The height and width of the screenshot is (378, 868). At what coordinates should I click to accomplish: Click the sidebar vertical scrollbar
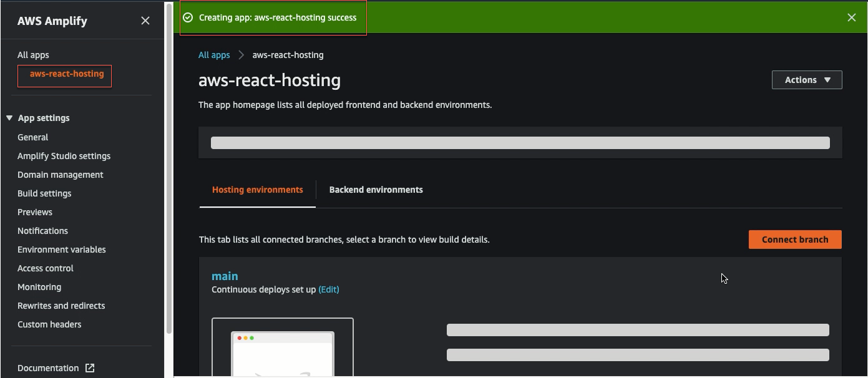pos(168,168)
